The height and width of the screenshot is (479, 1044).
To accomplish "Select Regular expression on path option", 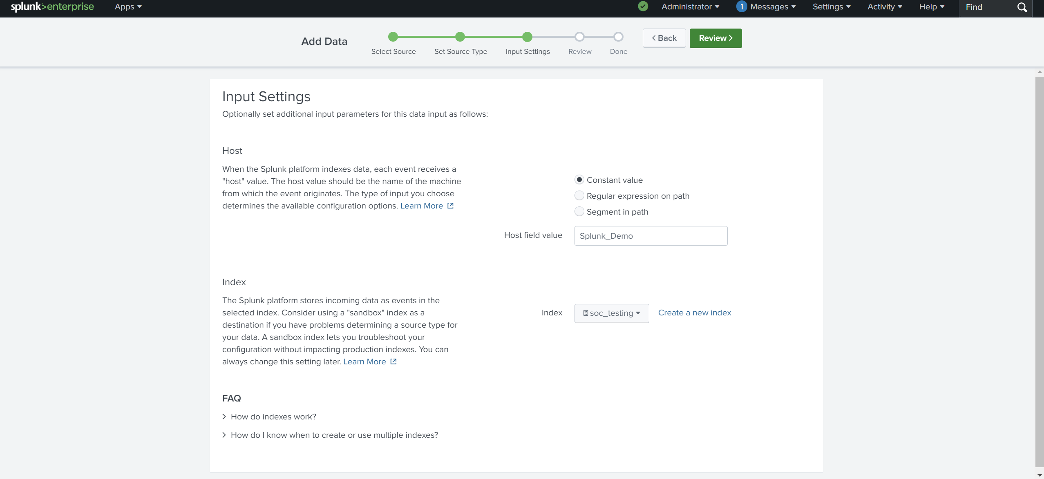I will tap(579, 196).
